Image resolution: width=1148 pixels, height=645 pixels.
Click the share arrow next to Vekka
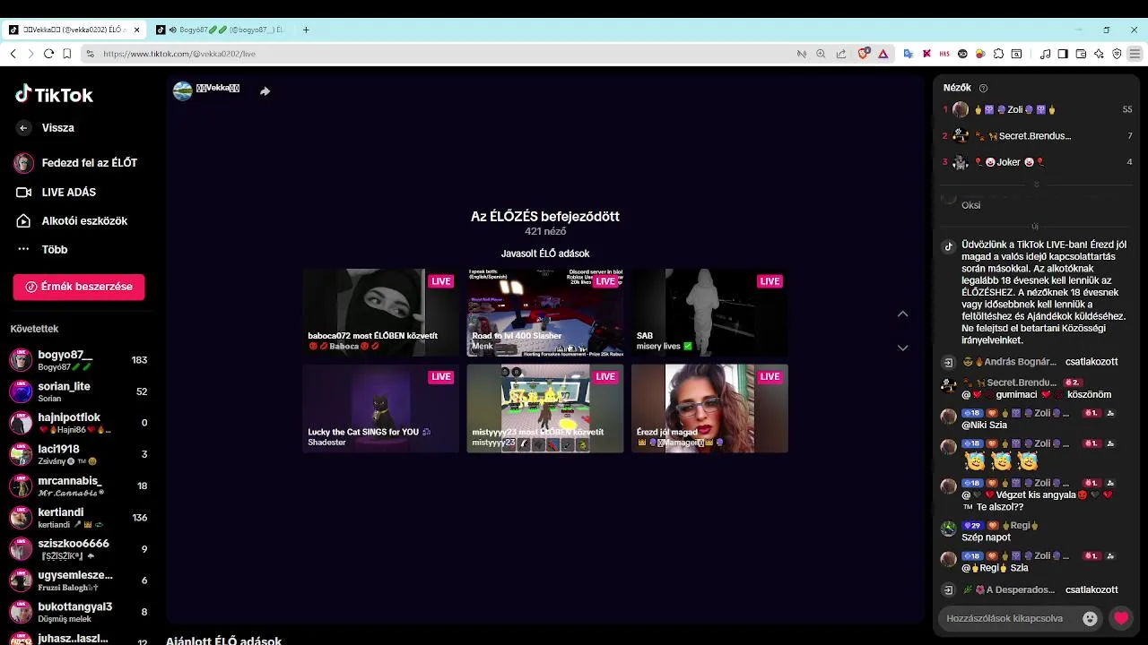(265, 91)
